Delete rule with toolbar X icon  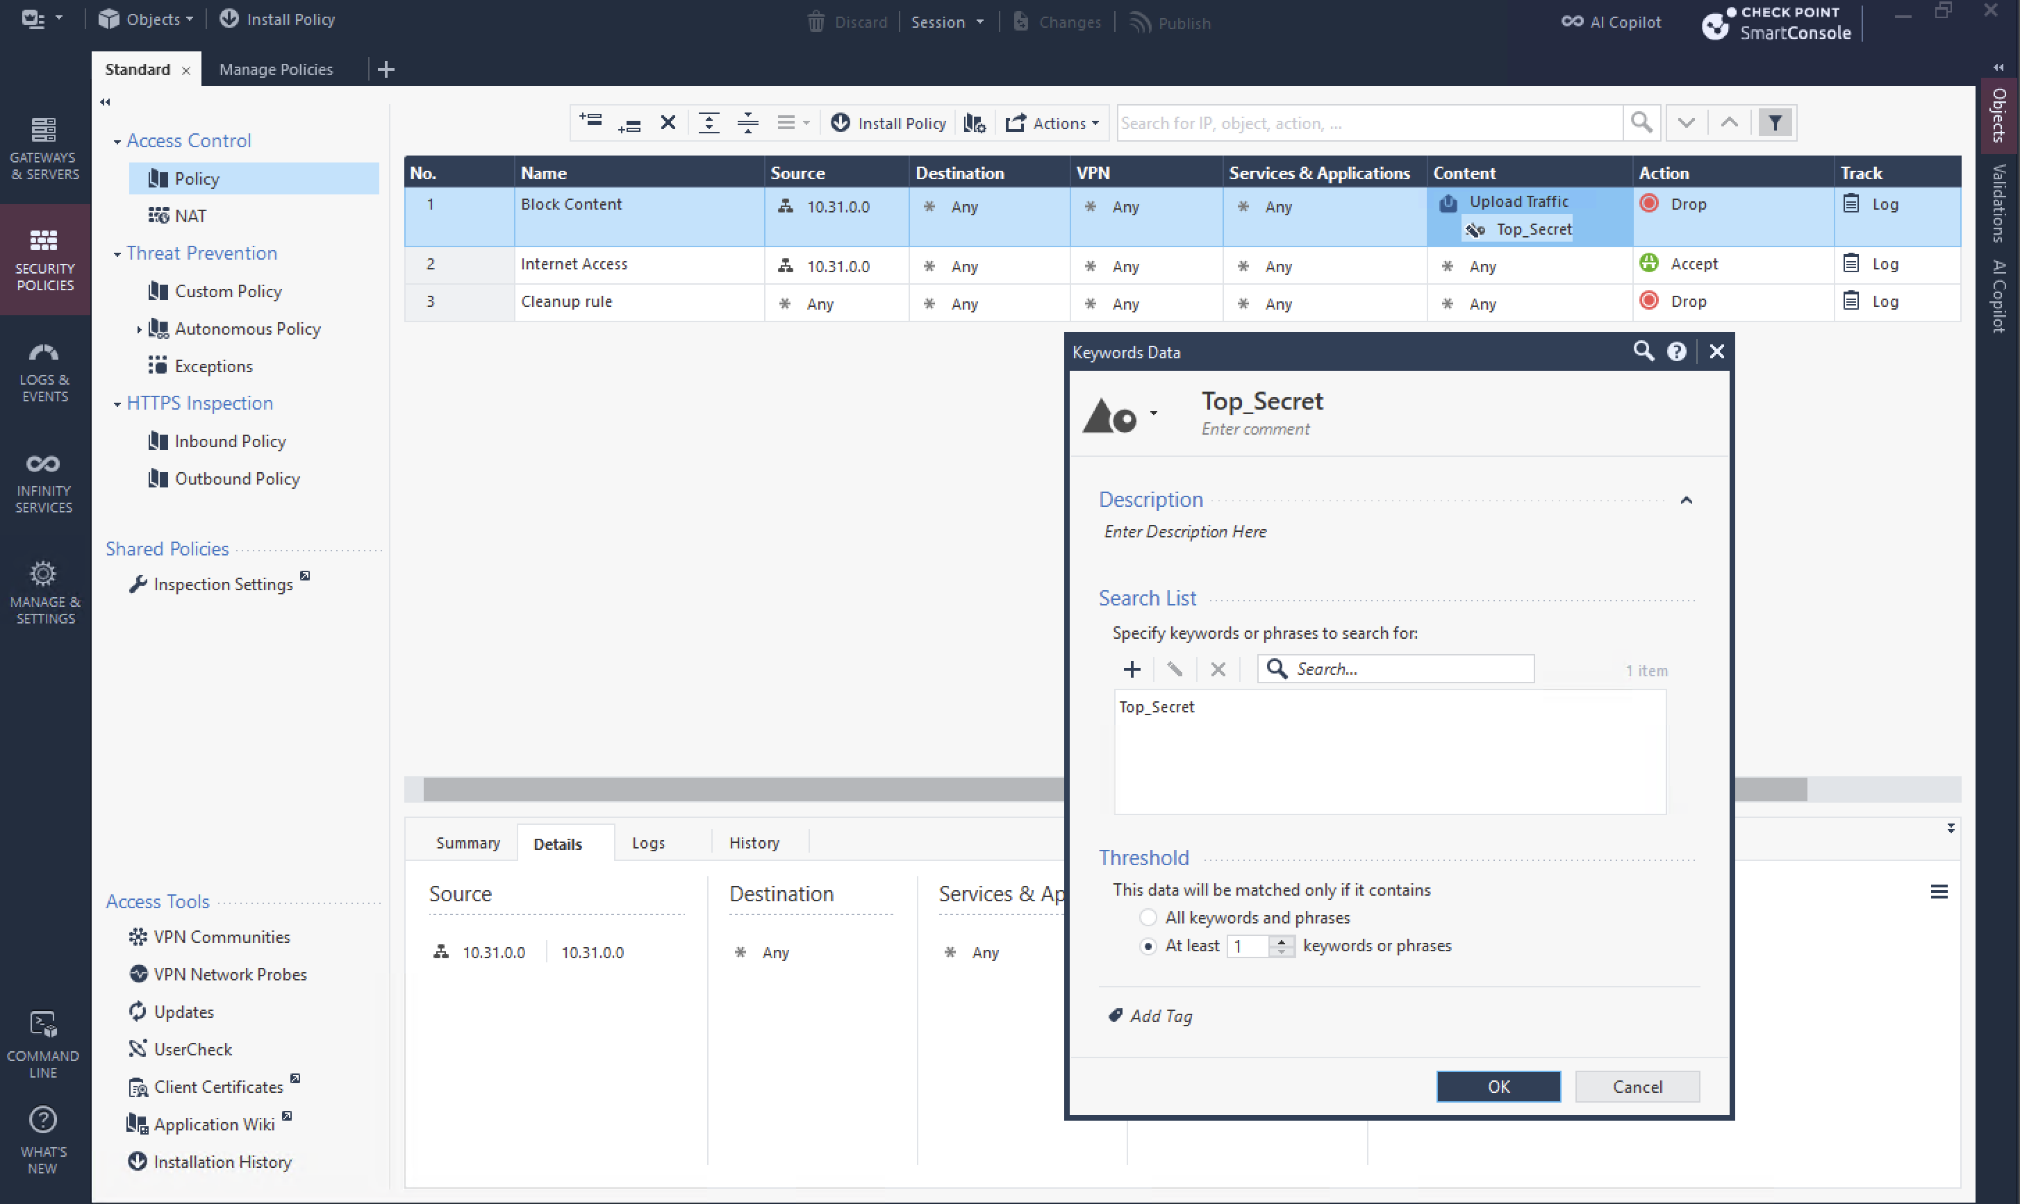668,122
